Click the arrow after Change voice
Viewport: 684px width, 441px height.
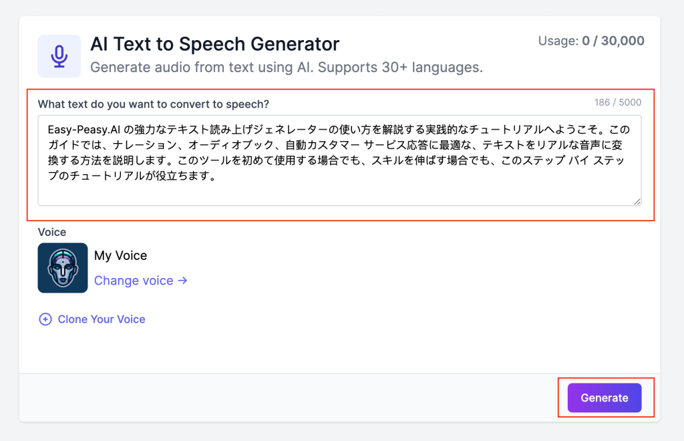tap(182, 281)
